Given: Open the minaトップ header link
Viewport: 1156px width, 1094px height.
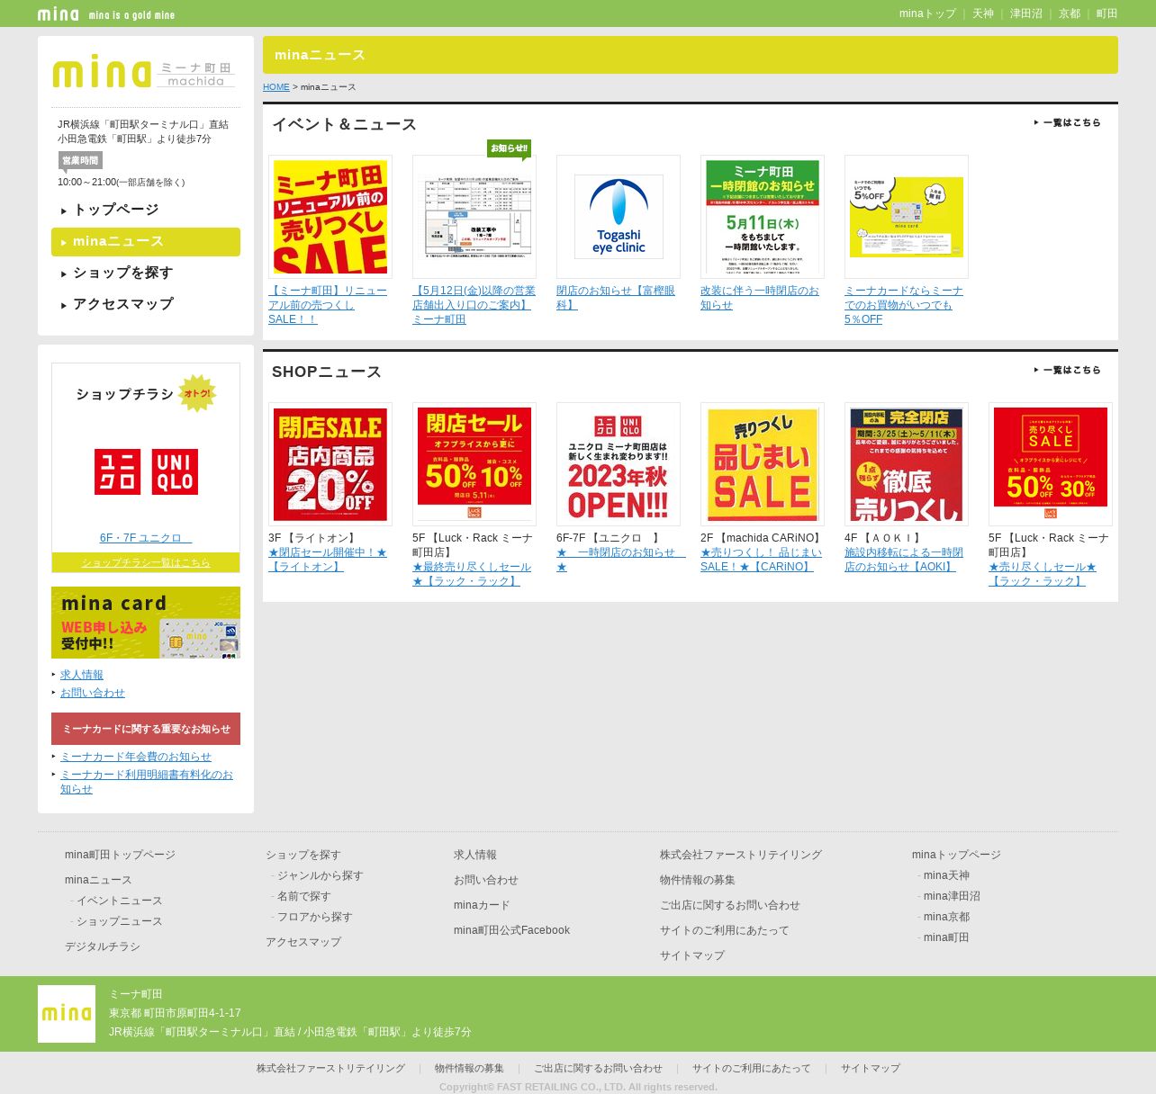Looking at the screenshot, I should (x=927, y=13).
